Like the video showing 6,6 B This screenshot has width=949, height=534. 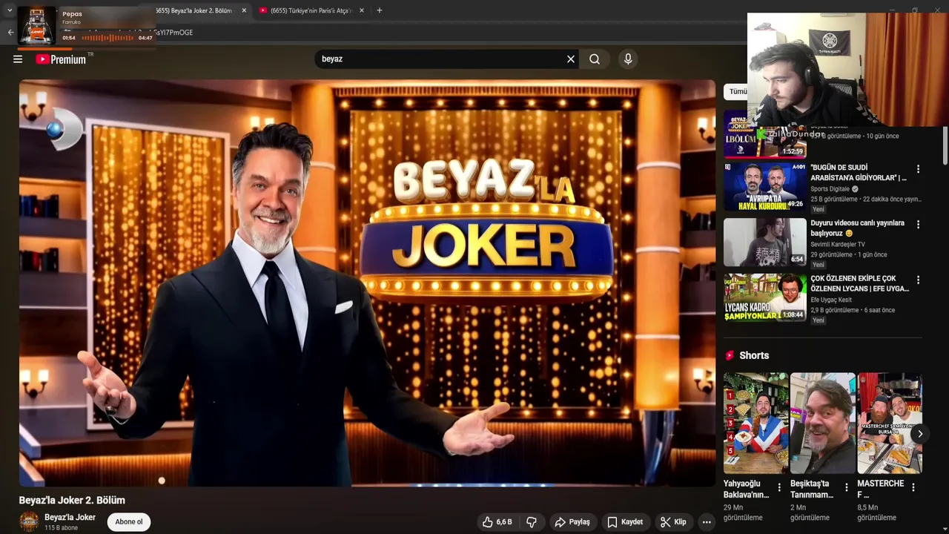point(498,522)
